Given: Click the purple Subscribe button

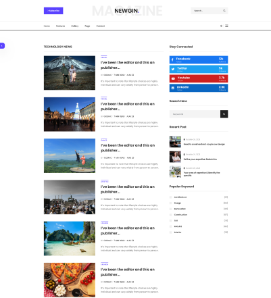Looking at the screenshot, I should coord(53,11).
